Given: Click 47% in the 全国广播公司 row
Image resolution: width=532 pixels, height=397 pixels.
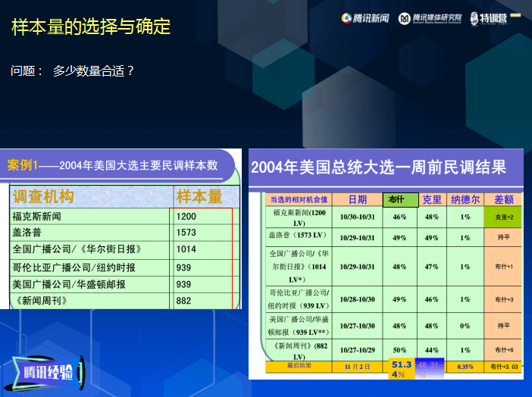Looking at the screenshot, I should [431, 267].
